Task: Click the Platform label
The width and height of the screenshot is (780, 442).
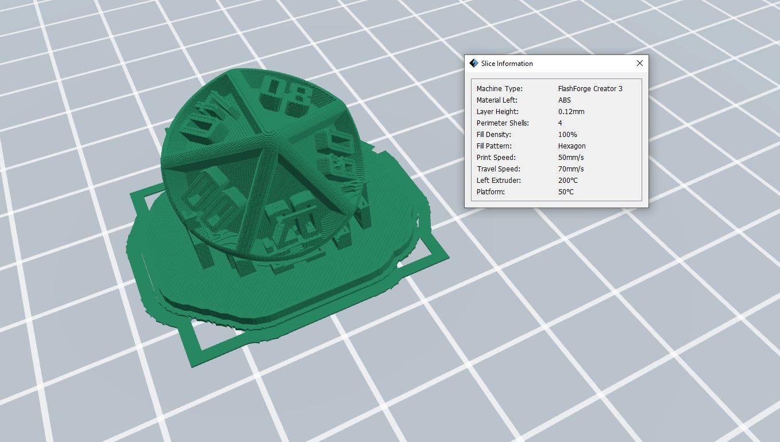Action: [491, 192]
